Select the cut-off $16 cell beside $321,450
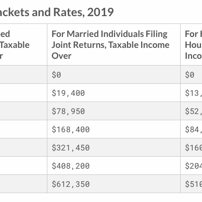 click(x=191, y=147)
